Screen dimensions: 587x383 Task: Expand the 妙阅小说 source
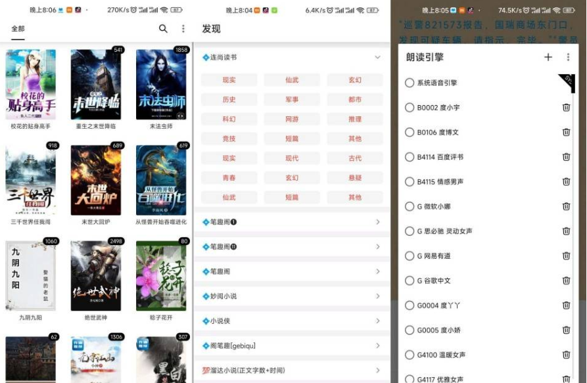point(292,296)
